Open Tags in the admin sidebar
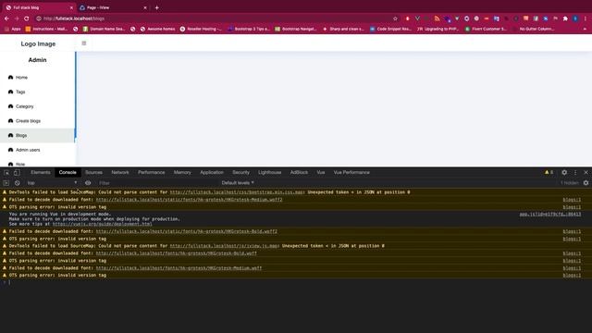 [38, 92]
